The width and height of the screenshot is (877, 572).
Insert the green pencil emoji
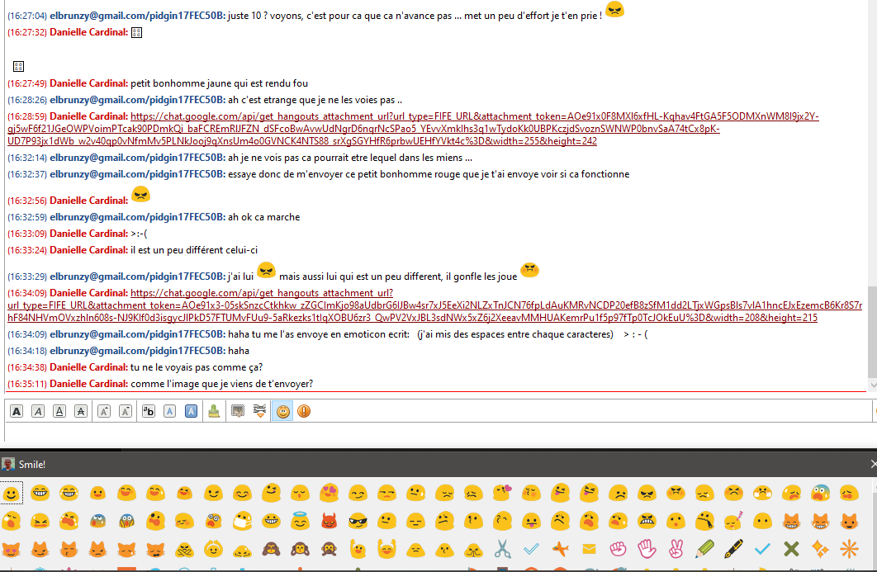(x=704, y=550)
